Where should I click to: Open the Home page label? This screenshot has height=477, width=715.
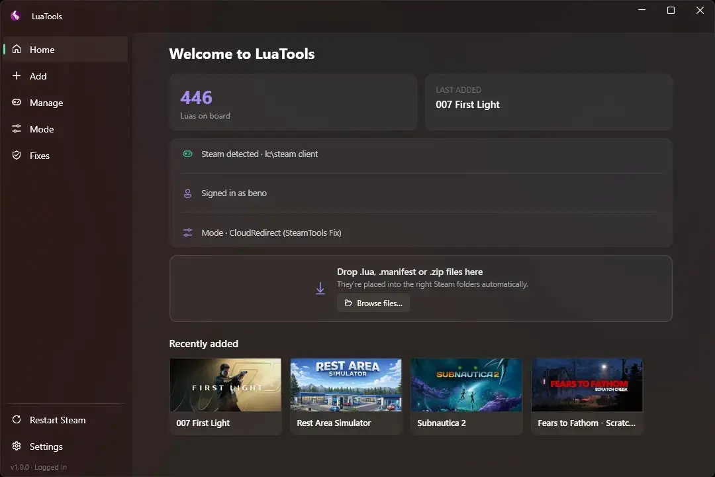42,50
